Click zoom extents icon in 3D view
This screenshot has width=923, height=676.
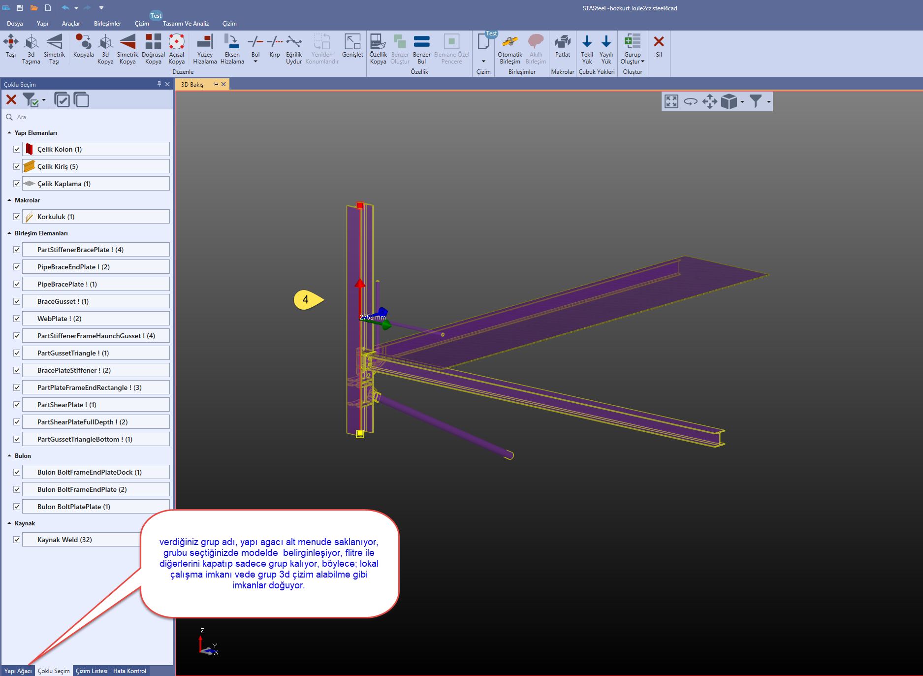click(671, 102)
